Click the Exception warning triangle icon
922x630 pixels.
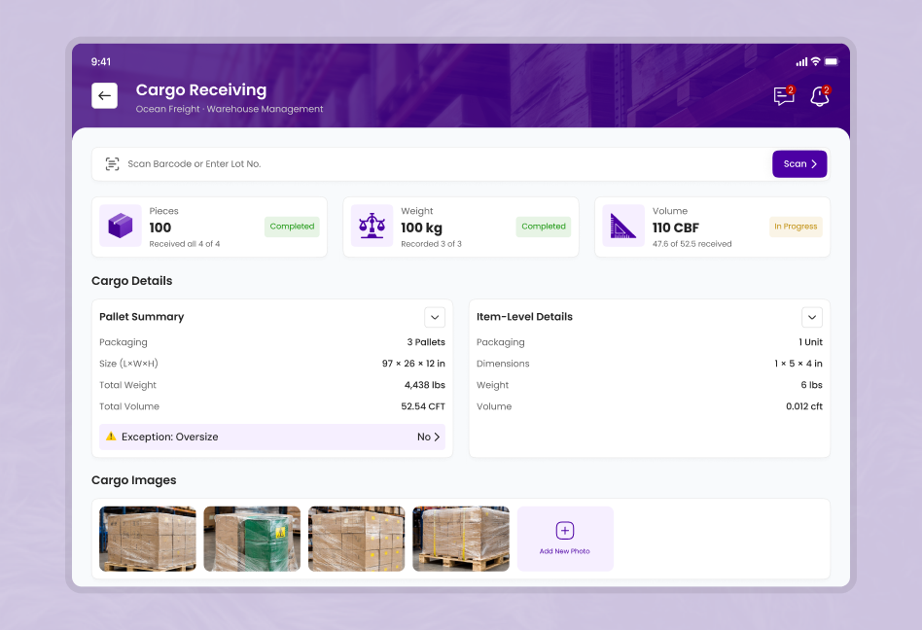111,437
